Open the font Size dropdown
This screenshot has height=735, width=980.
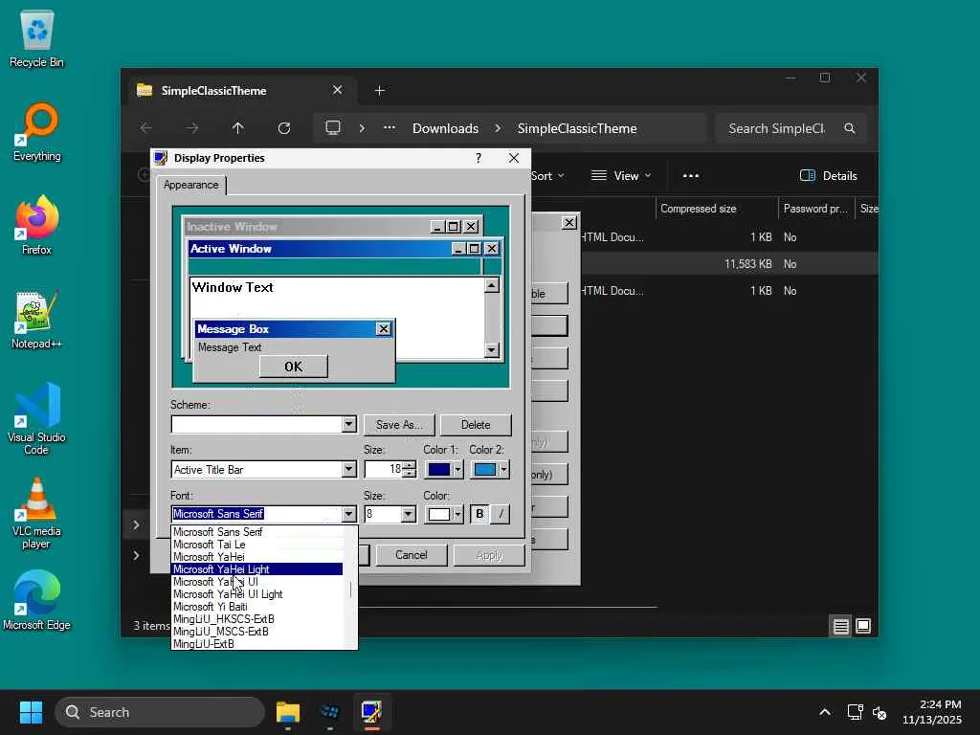(408, 514)
